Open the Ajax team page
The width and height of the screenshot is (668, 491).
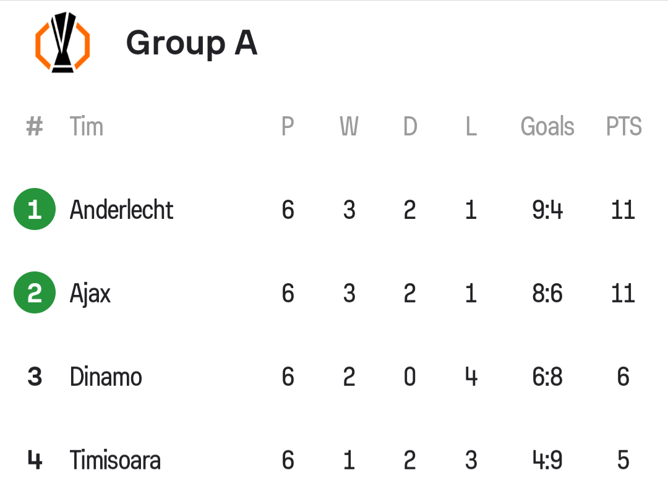[x=90, y=293]
